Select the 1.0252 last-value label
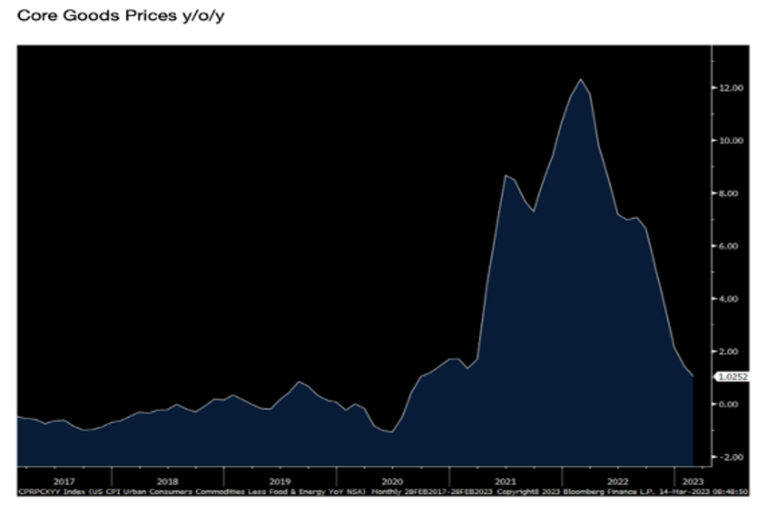 [730, 377]
